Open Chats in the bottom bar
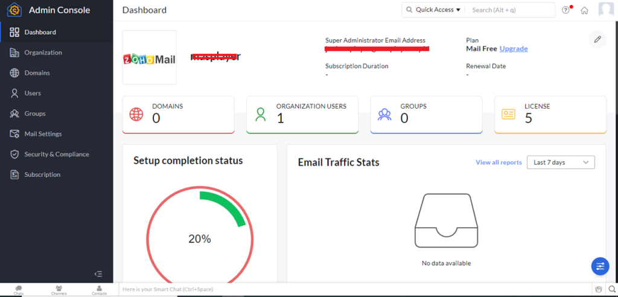This screenshot has height=297, width=618. [x=19, y=290]
